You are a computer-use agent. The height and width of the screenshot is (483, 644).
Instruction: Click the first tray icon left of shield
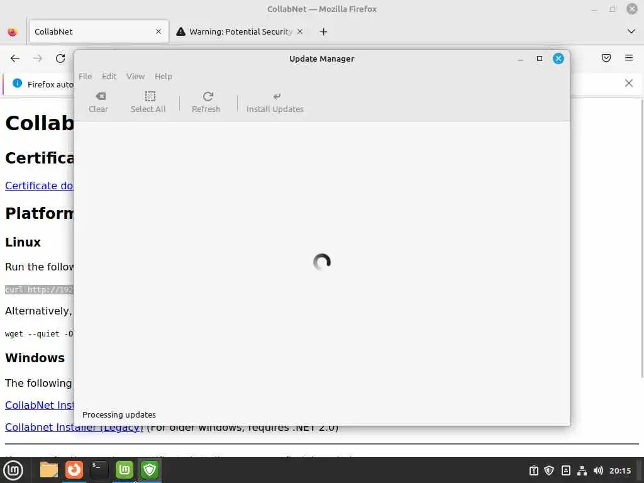pos(533,470)
